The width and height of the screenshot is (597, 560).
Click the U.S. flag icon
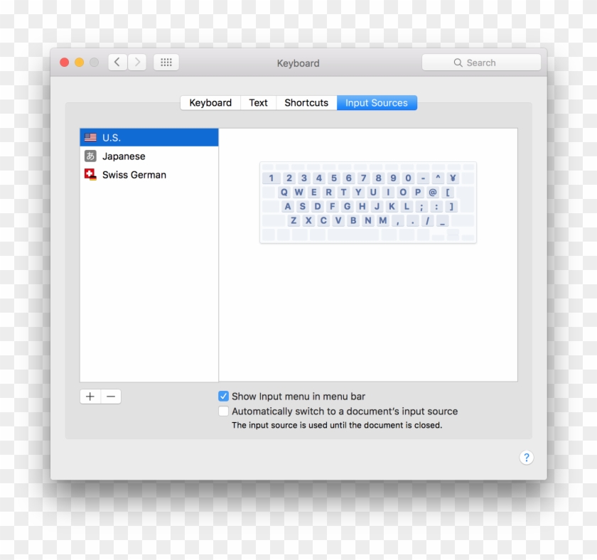point(90,137)
